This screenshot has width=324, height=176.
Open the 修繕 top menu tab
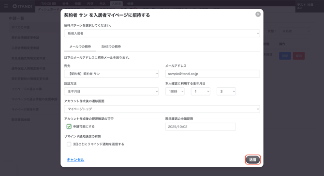130,3
